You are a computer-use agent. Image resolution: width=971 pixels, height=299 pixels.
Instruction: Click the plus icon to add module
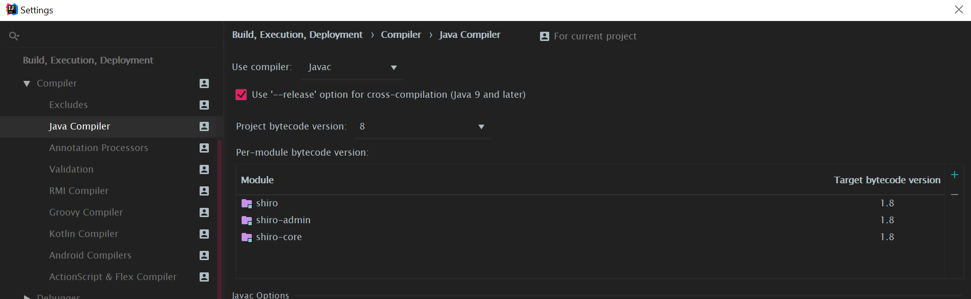(954, 175)
